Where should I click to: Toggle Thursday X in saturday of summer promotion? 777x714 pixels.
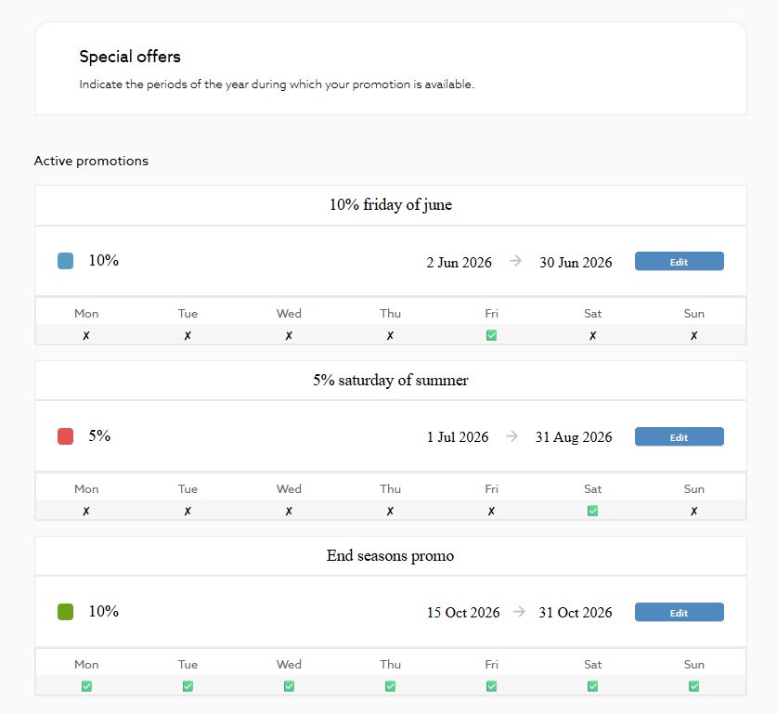point(390,511)
